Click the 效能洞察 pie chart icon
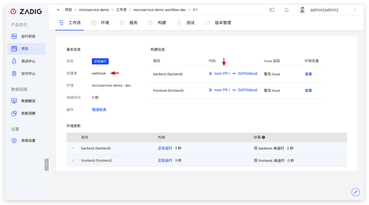This screenshot has width=369, height=205. tap(14, 113)
